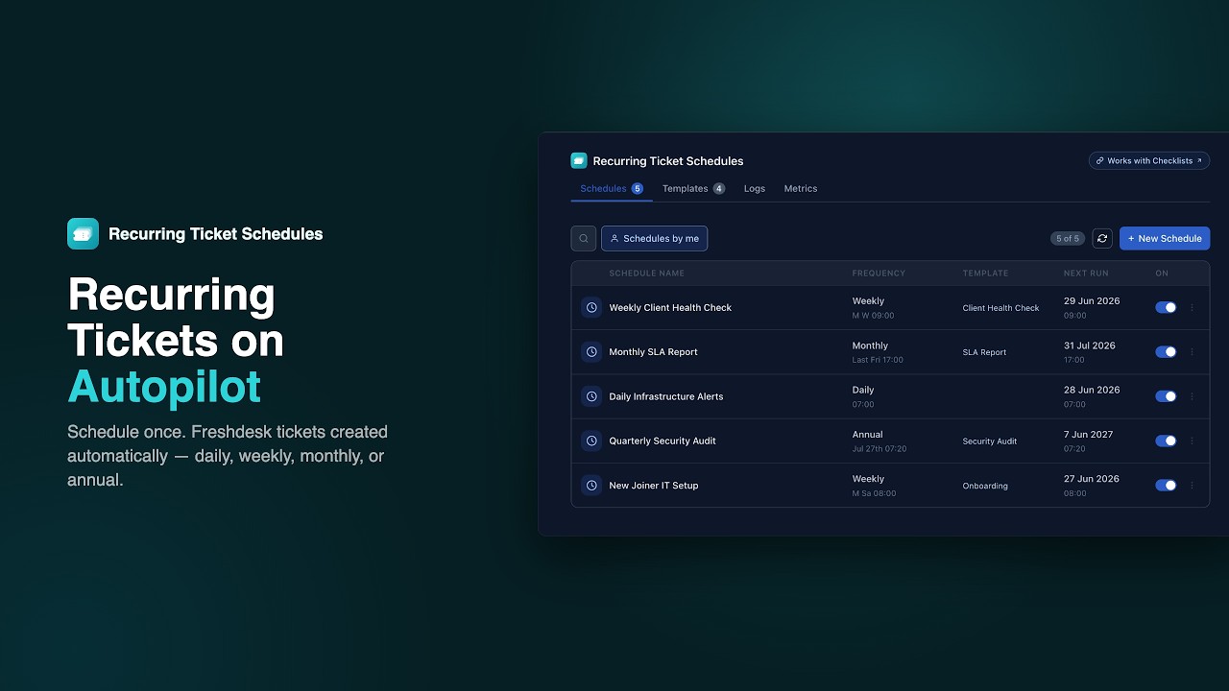The height and width of the screenshot is (691, 1229).
Task: Switch off the Quarterly Security Audit schedule
Action: click(1166, 441)
